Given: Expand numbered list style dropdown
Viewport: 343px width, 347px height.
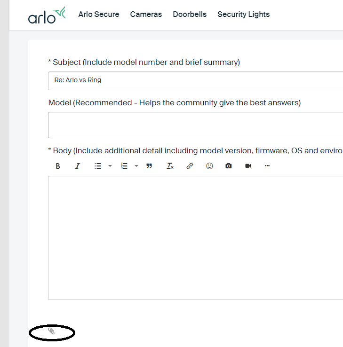Looking at the screenshot, I should [x=136, y=166].
